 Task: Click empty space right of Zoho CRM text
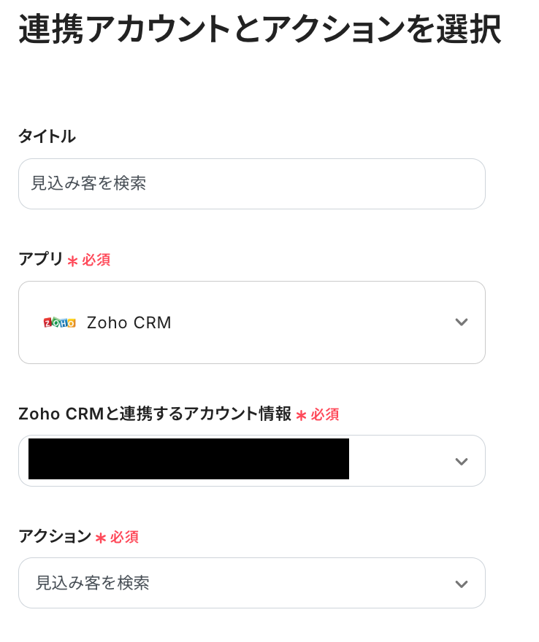307,322
